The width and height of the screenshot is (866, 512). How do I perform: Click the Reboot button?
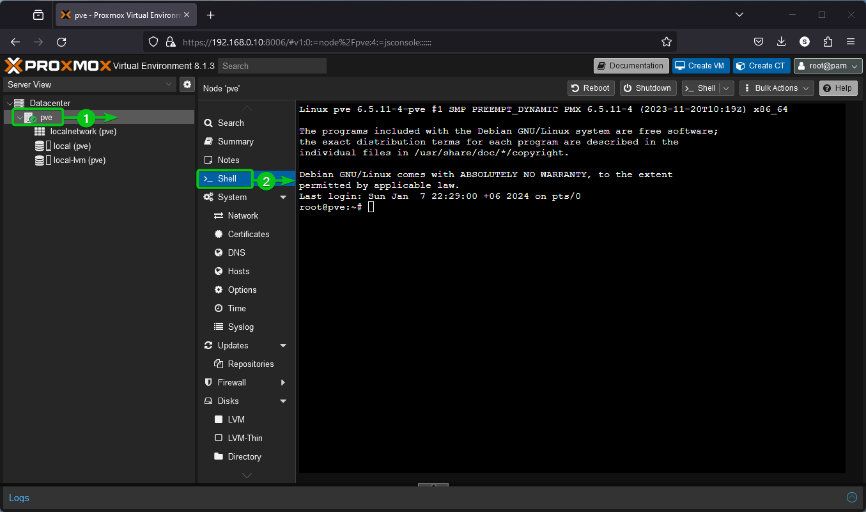pyautogui.click(x=591, y=88)
